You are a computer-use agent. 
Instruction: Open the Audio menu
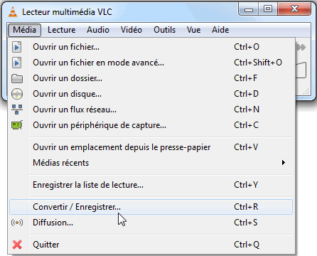98,30
